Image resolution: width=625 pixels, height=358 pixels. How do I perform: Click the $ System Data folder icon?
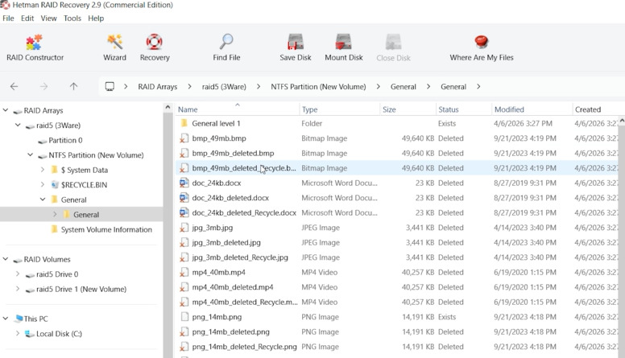coord(55,170)
